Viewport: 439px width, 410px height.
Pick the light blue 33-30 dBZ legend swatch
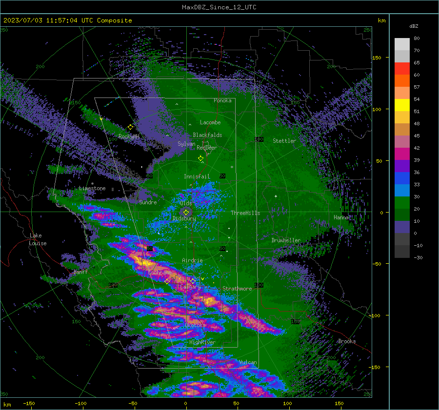[x=402, y=191]
